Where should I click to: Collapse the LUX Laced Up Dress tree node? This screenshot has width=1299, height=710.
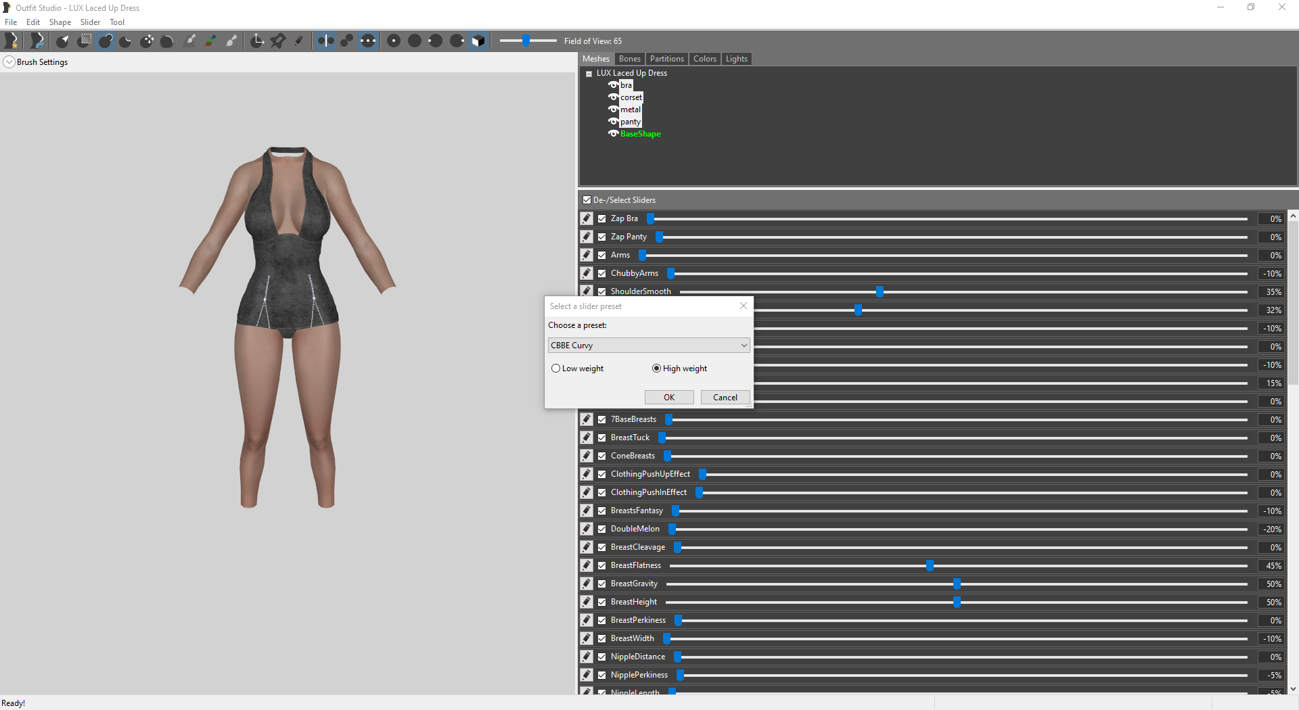[x=589, y=74]
